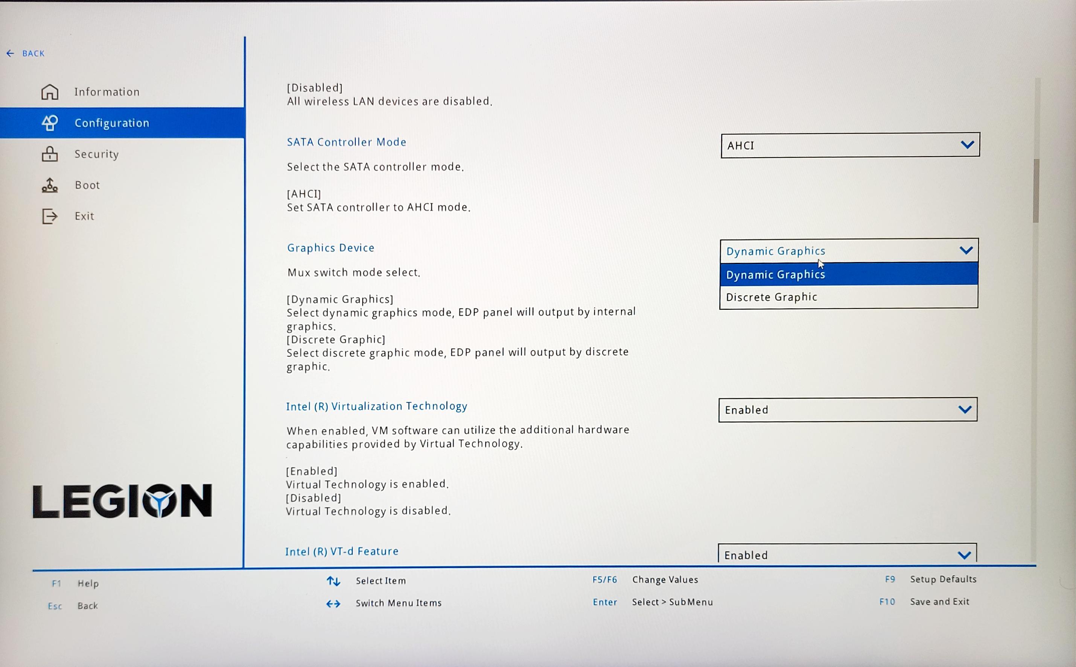Click 'Virtual Technology is enabled.' text

367,484
